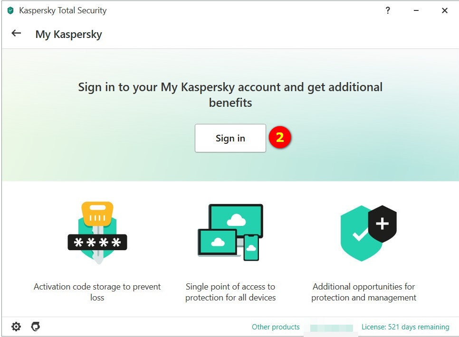Click the red number 2 step marker
Image resolution: width=459 pixels, height=337 pixels.
280,138
